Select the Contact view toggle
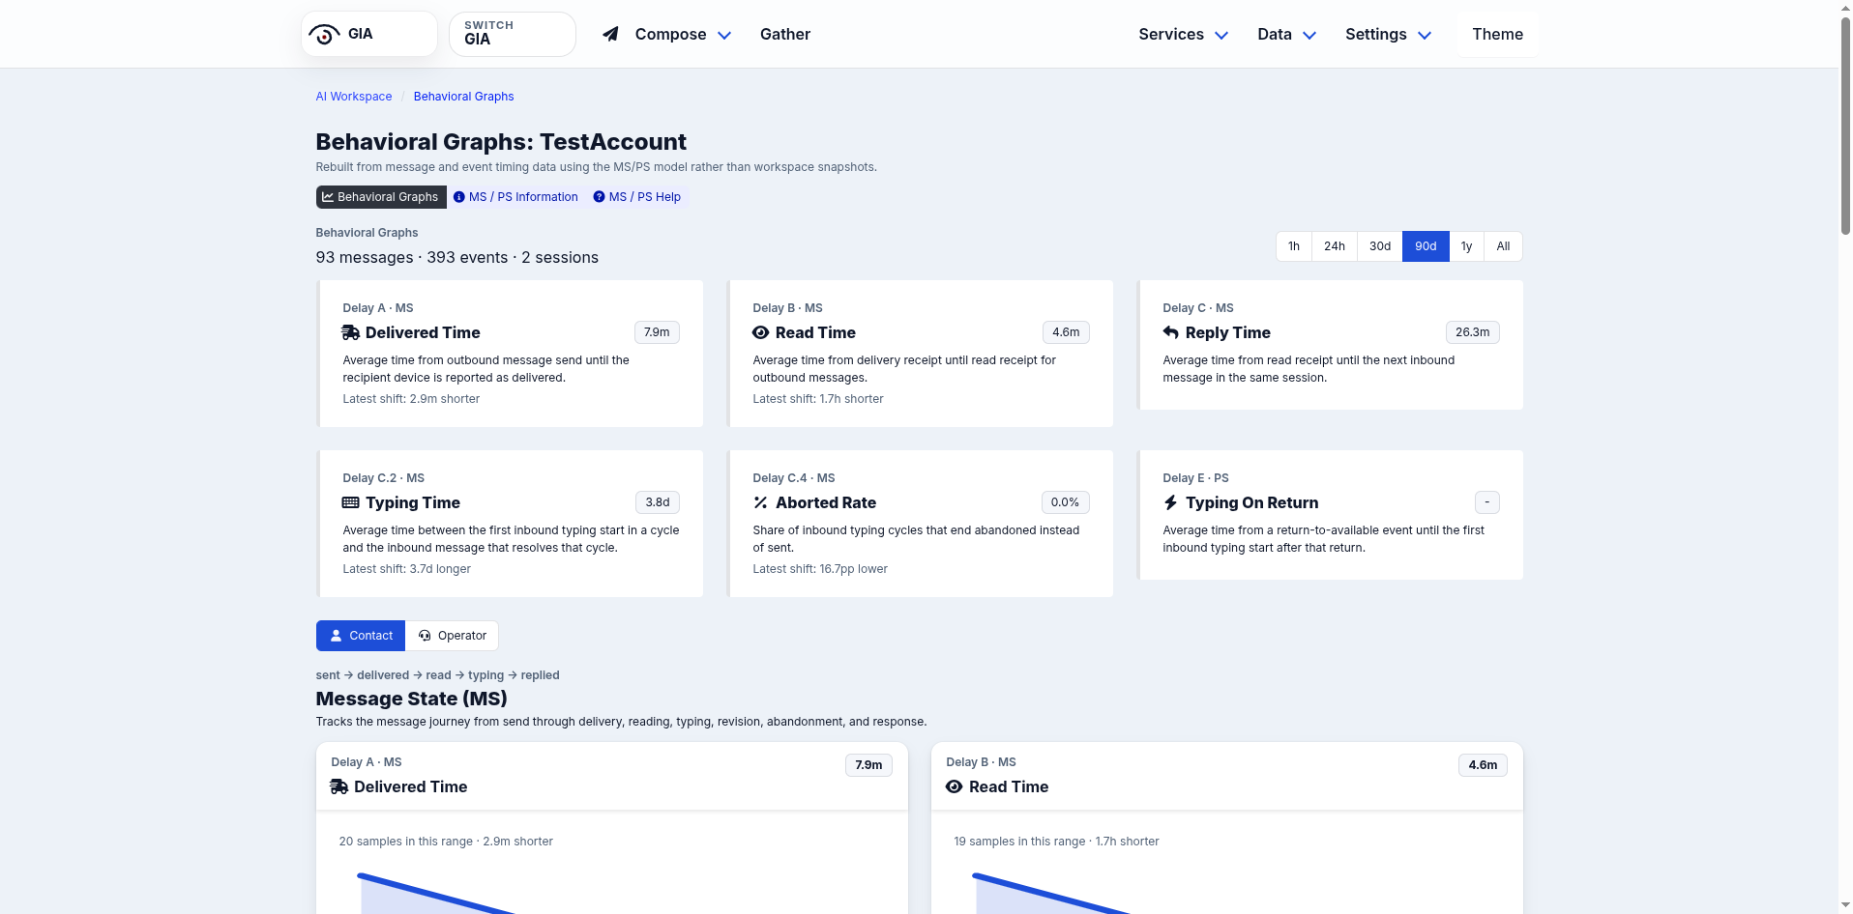Image resolution: width=1853 pixels, height=914 pixels. coord(360,635)
